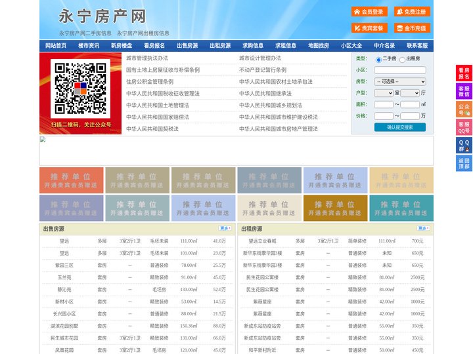
Task: Open the 中华人民共和国契税法 link
Action: pos(152,129)
